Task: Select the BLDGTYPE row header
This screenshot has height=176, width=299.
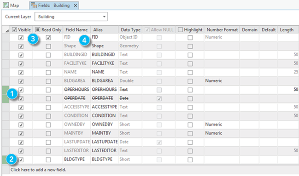Action: pos(6,159)
